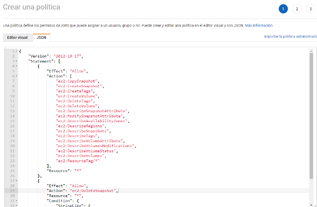
Task: Click the "ec2:CopySnapshot" action line
Action: [x=76, y=81]
